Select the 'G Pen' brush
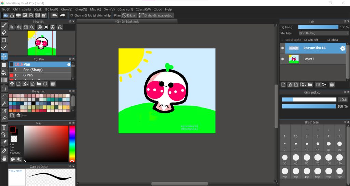 (40, 75)
